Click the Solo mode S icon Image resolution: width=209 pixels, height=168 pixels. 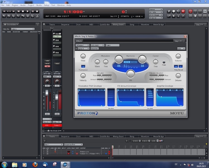(174, 16)
